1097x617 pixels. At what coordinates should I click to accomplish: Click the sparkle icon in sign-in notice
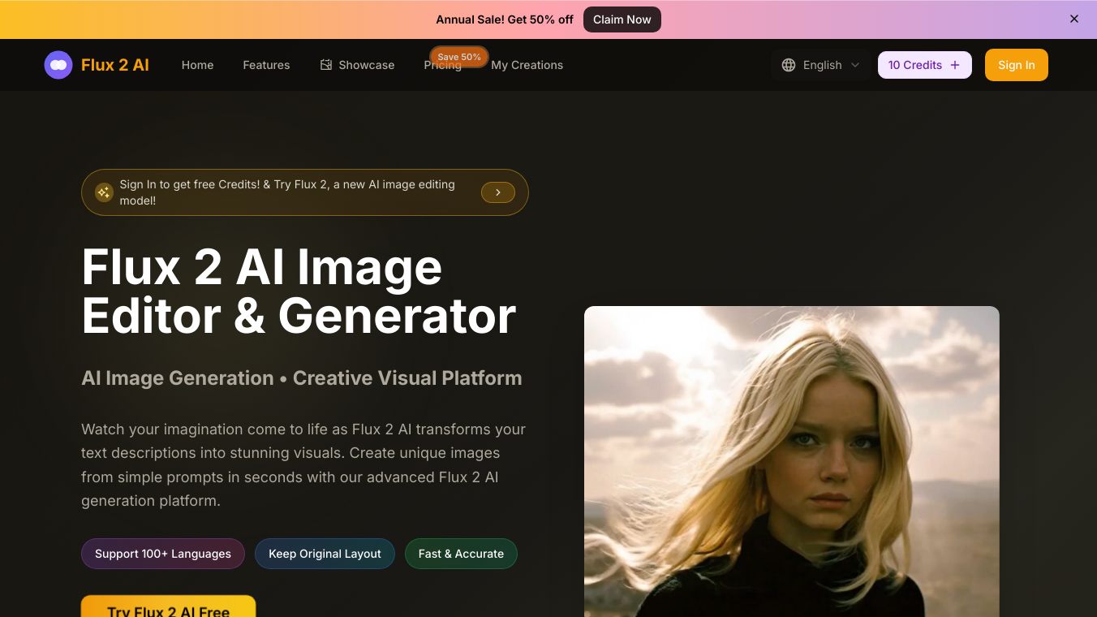104,192
